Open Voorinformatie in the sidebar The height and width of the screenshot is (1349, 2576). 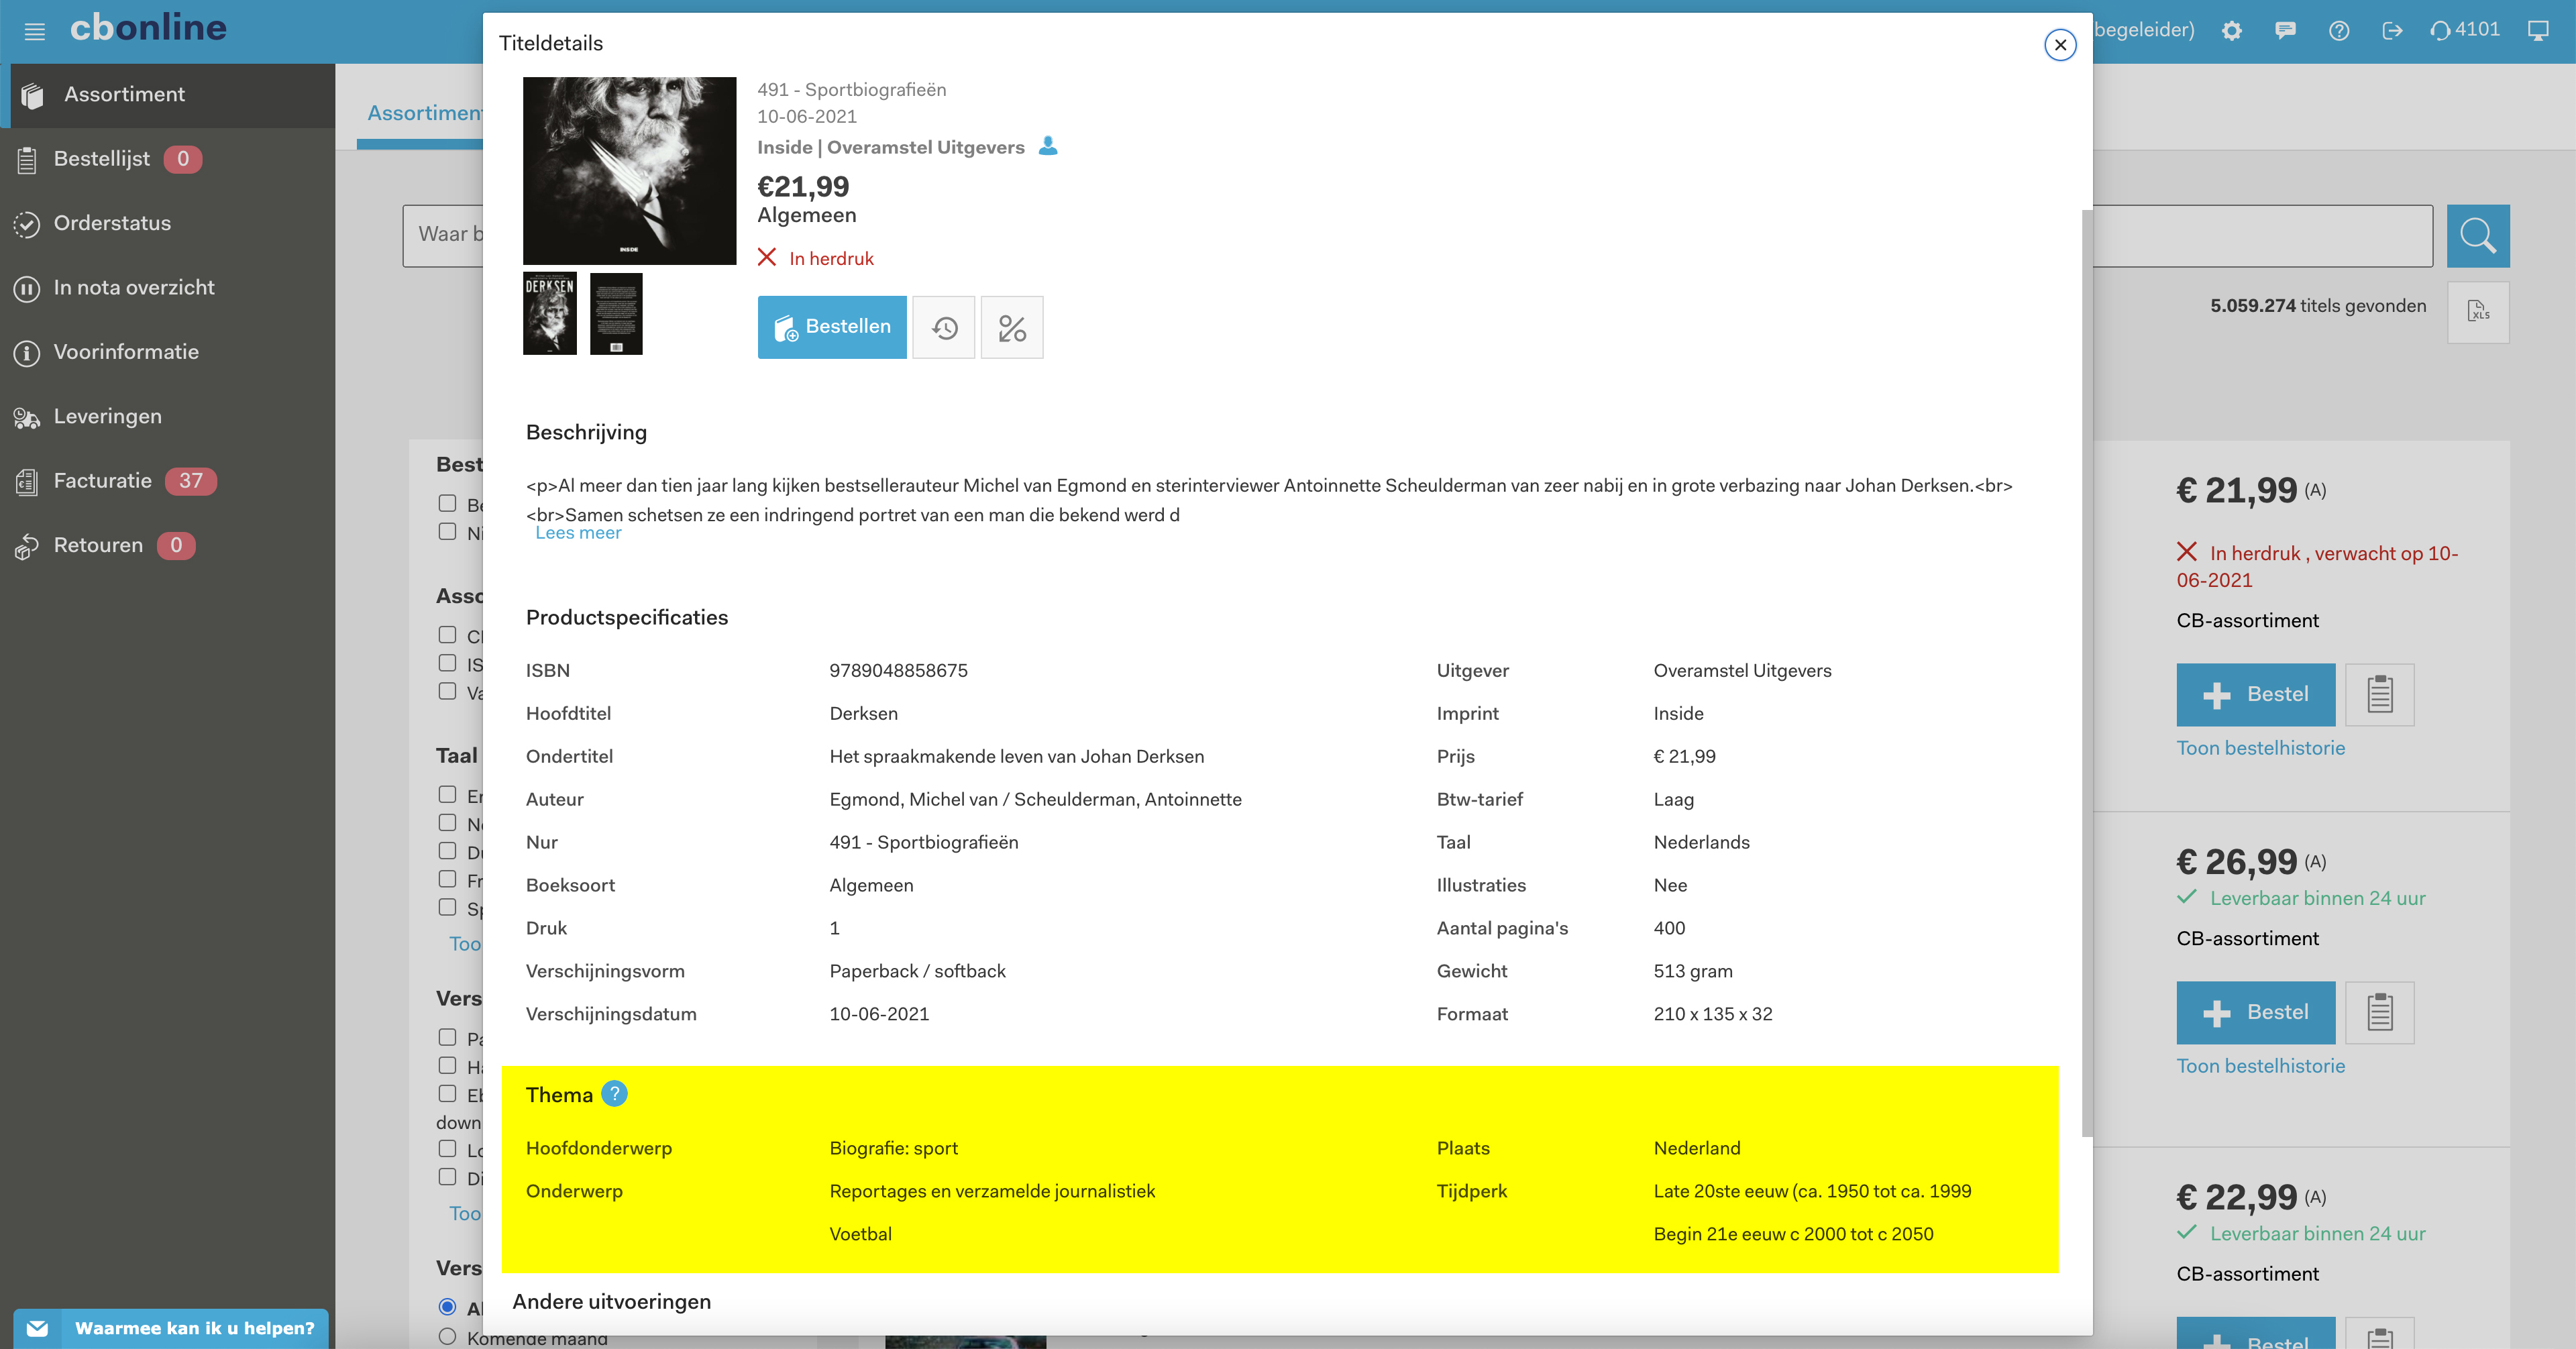click(168, 352)
